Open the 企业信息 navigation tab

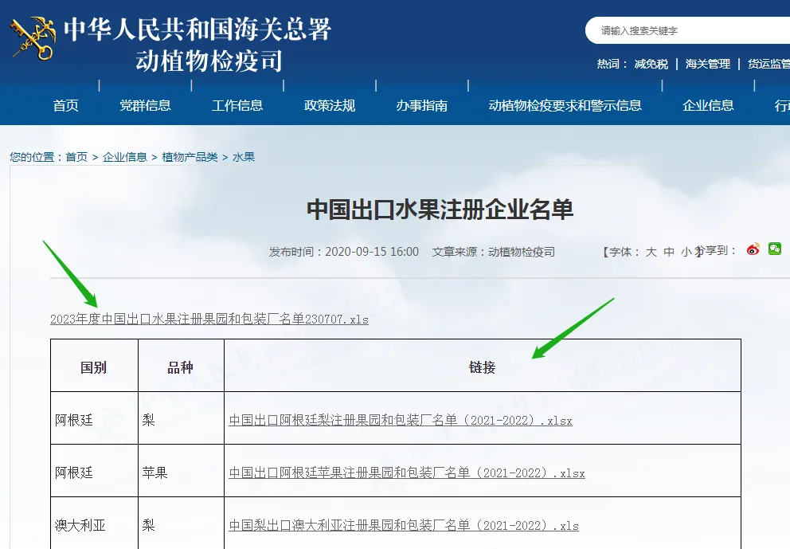707,104
